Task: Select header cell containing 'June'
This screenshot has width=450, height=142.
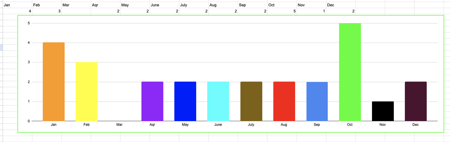Action: point(164,5)
